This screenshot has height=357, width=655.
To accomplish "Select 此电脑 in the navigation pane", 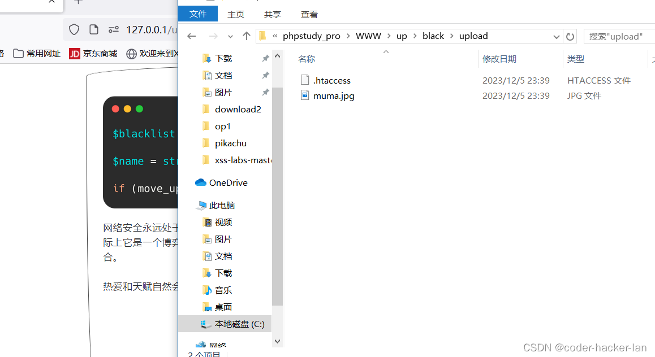I will coord(222,205).
